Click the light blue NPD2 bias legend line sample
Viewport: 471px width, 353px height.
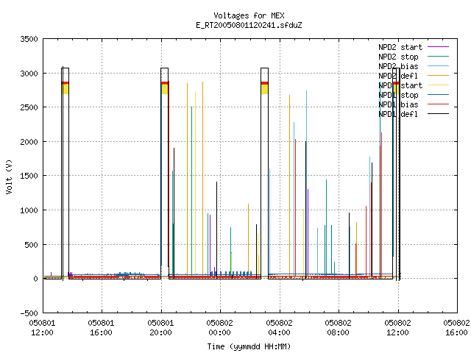[x=439, y=66]
